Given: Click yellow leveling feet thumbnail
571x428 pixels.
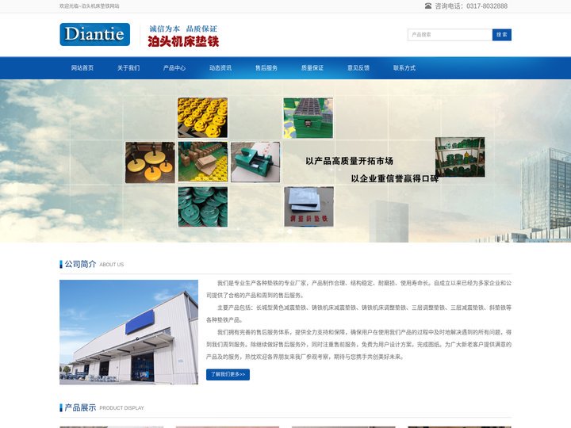Looking at the screenshot, I should click(150, 162).
